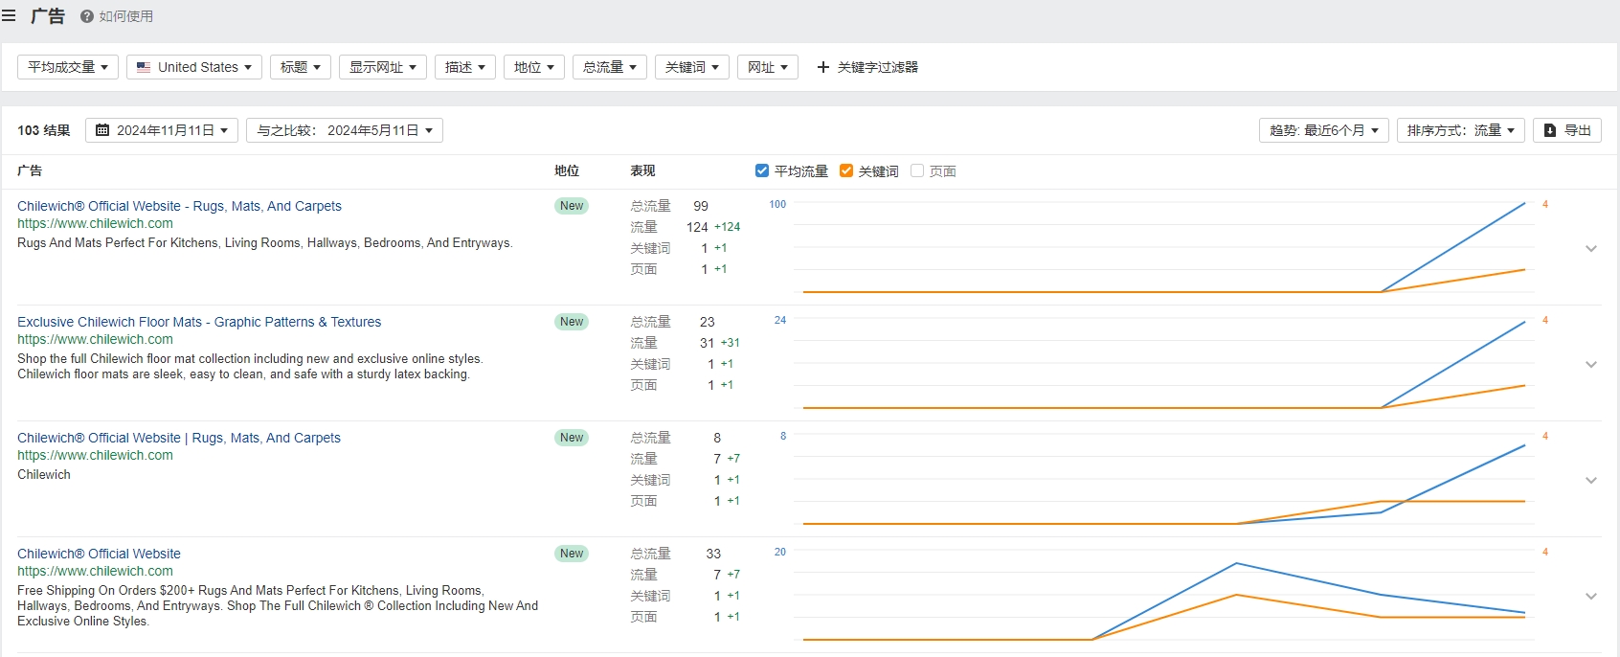Screen dimensions: 1620x657
Task: Expand the Rugs, Mats, And Carpets dash ad row
Action: pos(1591,248)
